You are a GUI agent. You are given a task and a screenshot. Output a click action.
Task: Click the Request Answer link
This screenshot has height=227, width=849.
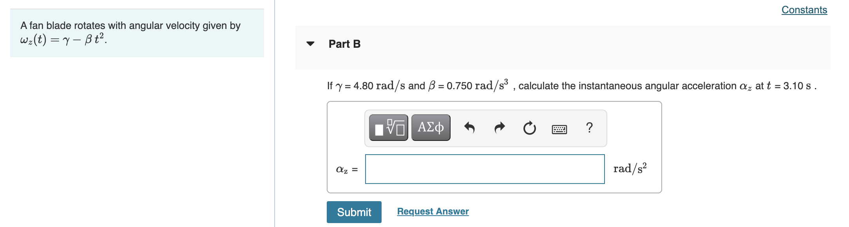[x=433, y=211]
